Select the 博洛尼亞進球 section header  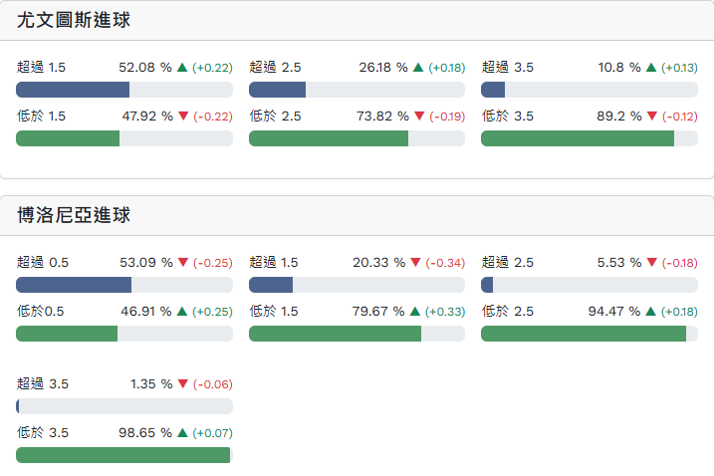coord(74,215)
